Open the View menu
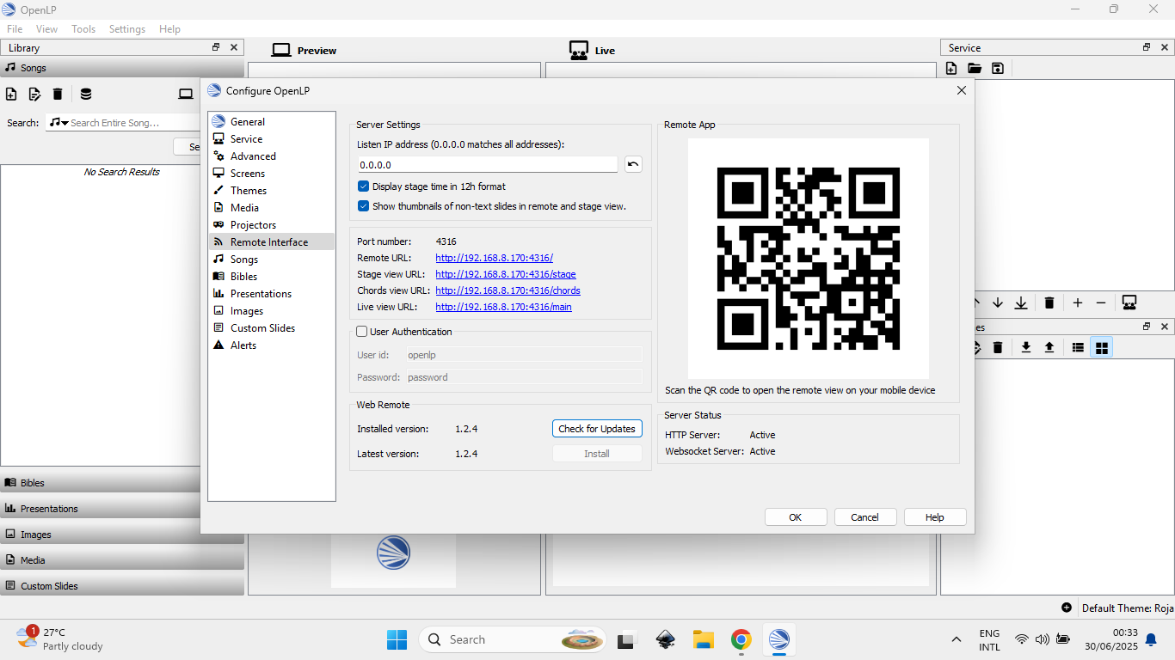The height and width of the screenshot is (660, 1175). tap(46, 29)
